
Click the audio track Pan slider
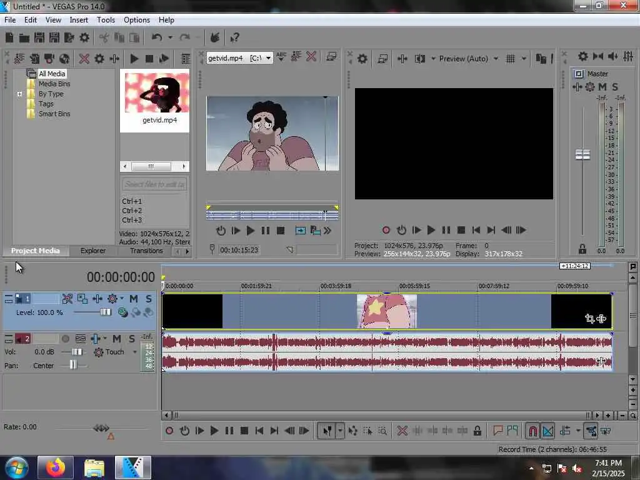point(73,365)
